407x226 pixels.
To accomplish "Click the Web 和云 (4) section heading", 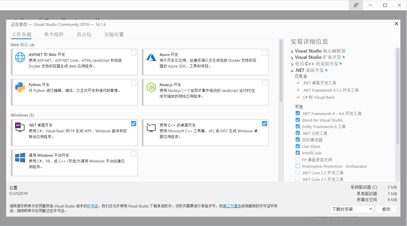I will coord(23,45).
